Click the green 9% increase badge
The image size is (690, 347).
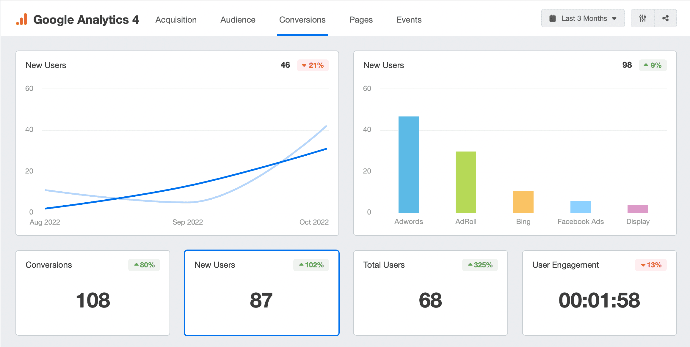(x=653, y=65)
